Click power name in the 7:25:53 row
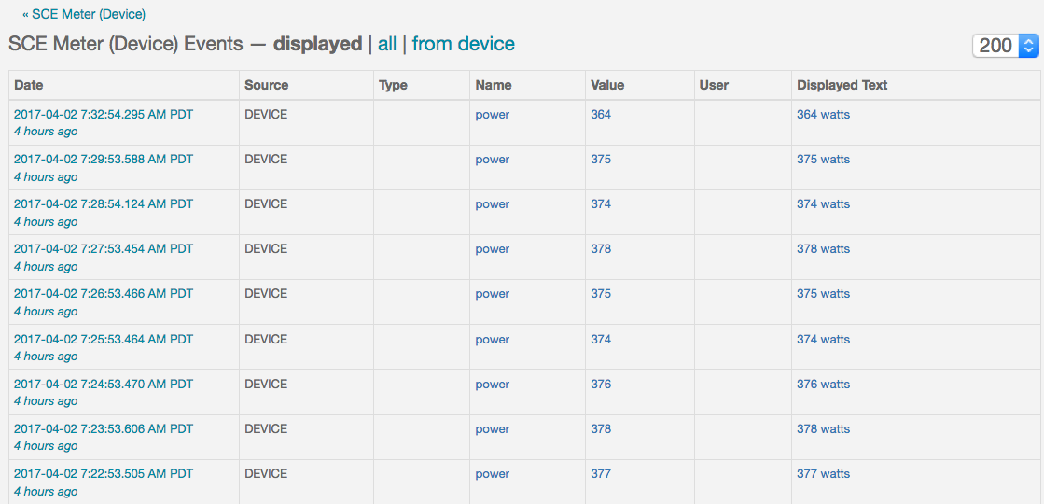The width and height of the screenshot is (1044, 504). (x=492, y=339)
